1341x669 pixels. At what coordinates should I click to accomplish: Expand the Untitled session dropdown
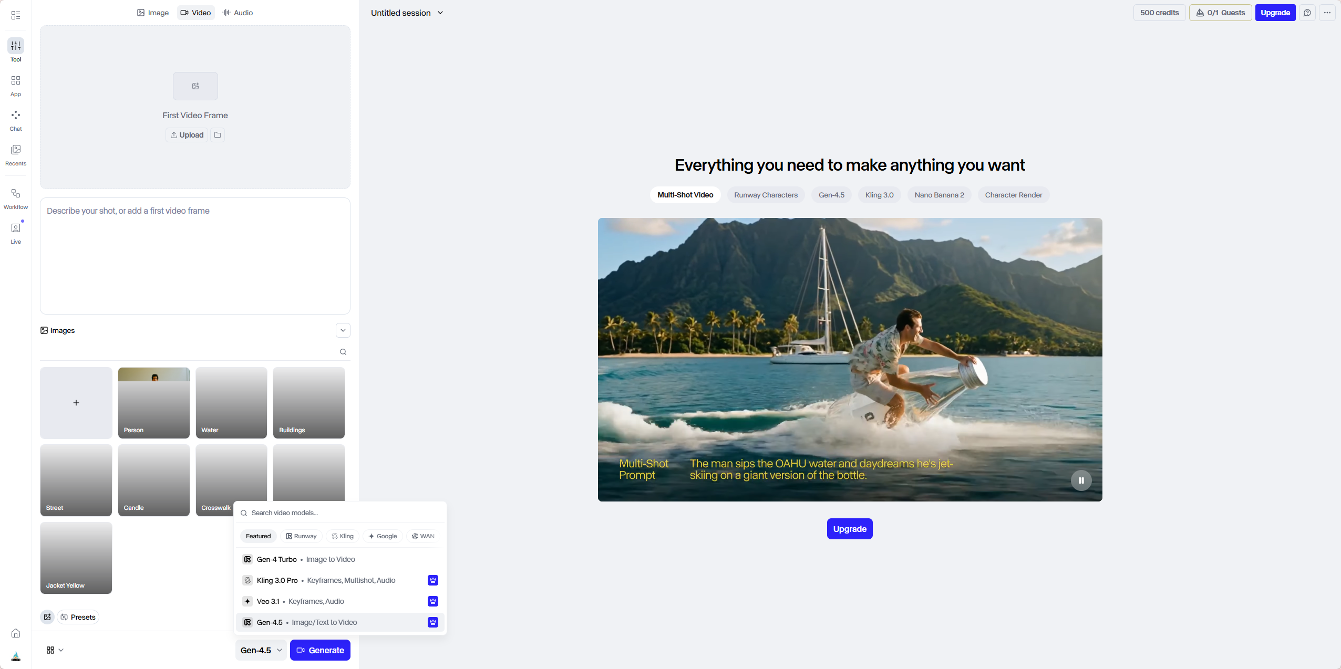[x=407, y=13]
